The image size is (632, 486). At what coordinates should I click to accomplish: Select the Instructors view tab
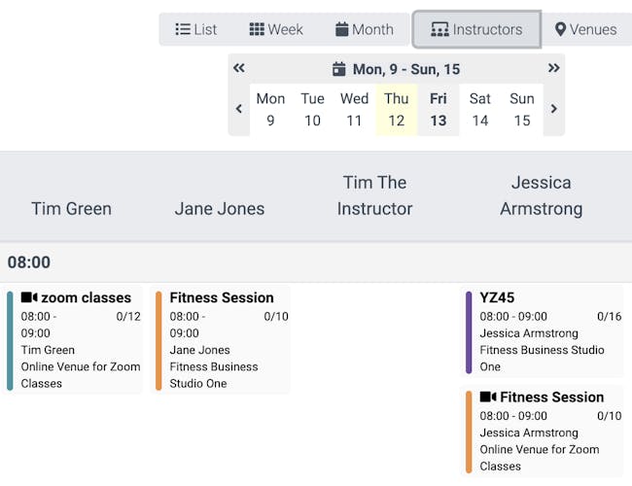point(476,29)
